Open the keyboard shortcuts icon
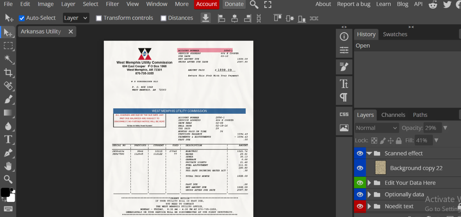The image size is (461, 217). pos(8,209)
